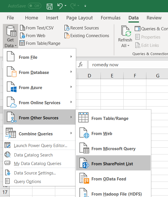Switch to the Review tab
168x197 pixels.
pyautogui.click(x=154, y=18)
